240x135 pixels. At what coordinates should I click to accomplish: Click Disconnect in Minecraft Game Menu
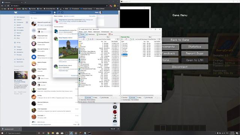(180, 67)
